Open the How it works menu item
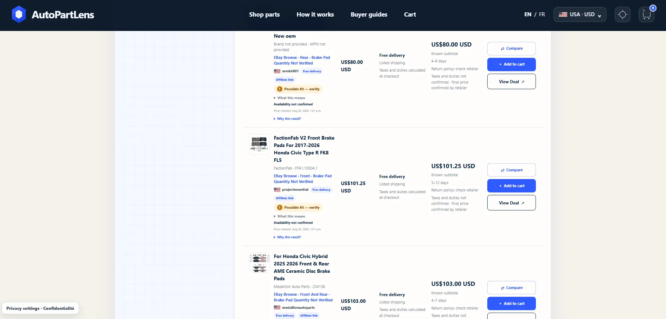Screen dimensions: 666x319 [315, 14]
